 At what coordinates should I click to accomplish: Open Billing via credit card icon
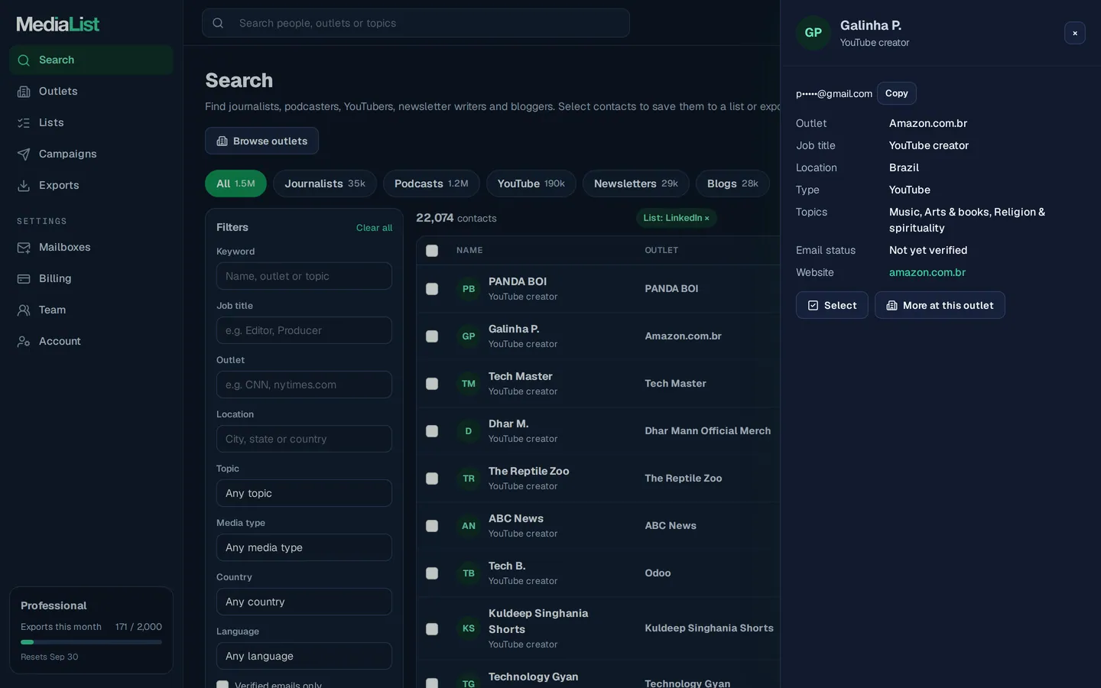24,279
